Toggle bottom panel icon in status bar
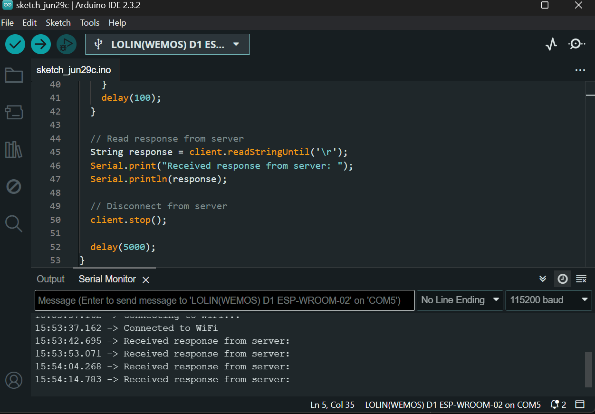Viewport: 595px width, 414px height. click(x=580, y=405)
